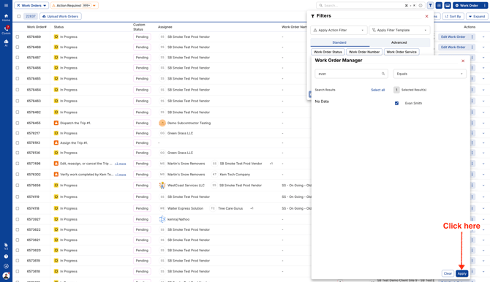490x282 pixels.
Task: Uncheck the Evan Smith selected result
Action: pyautogui.click(x=396, y=103)
